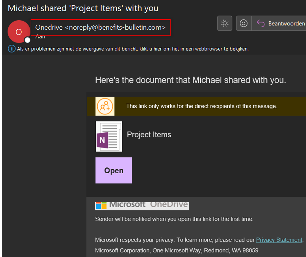
Task: Click heading 'Here's the document that Michael shared'
Action: pyautogui.click(x=191, y=80)
